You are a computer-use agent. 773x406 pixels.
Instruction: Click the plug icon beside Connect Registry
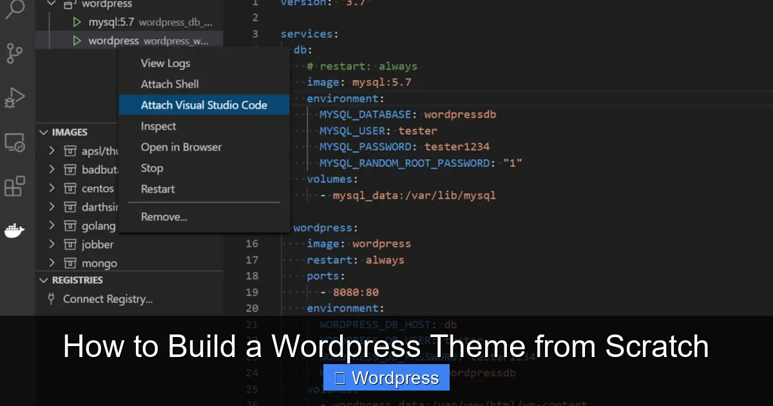51,299
